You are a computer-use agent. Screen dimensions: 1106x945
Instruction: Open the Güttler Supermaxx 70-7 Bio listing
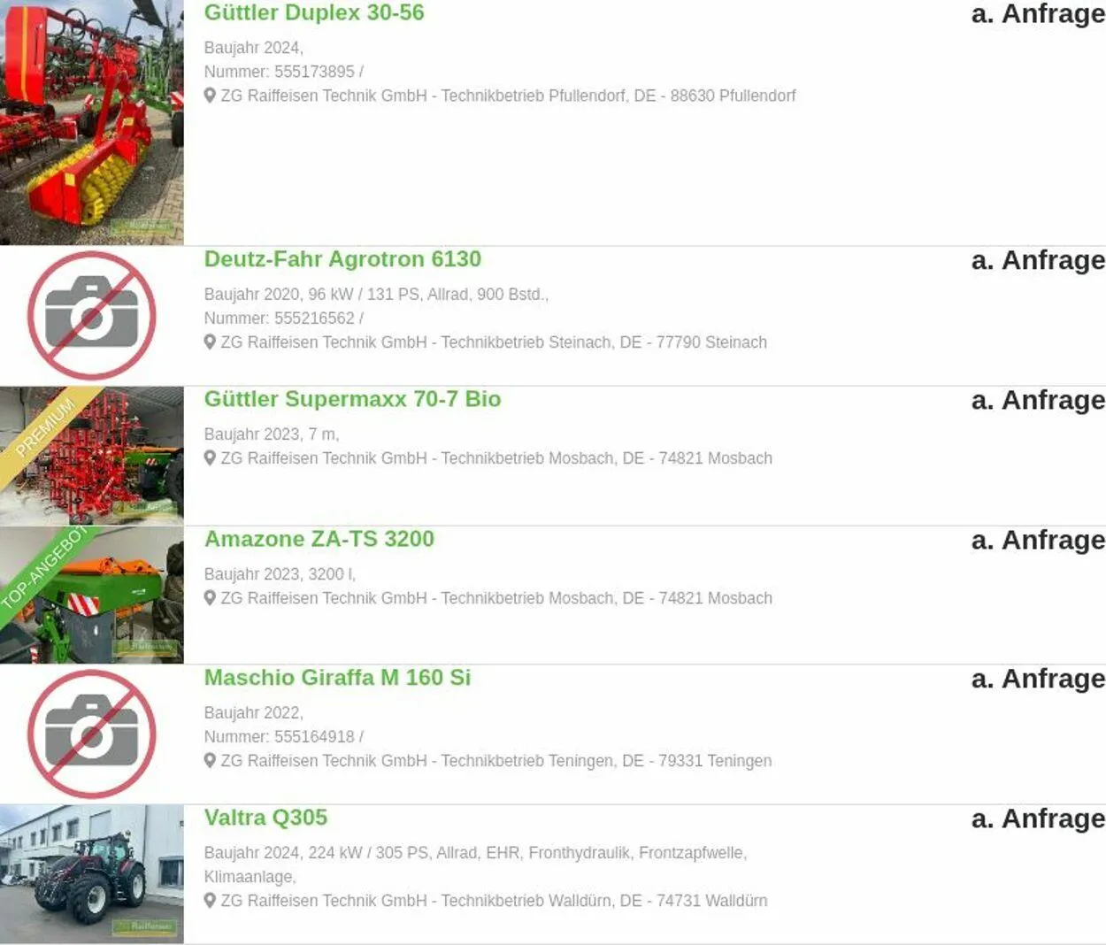[352, 399]
